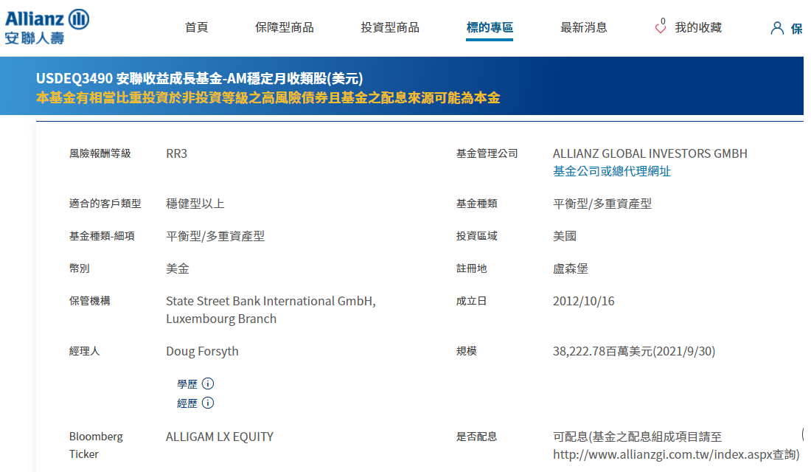Click the manager name Doug Forsyth

[x=202, y=351]
